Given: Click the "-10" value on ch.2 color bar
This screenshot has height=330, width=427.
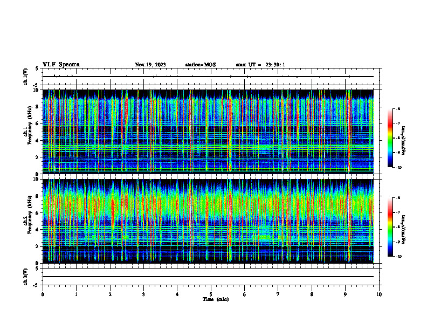Looking at the screenshot, I should click(398, 257).
